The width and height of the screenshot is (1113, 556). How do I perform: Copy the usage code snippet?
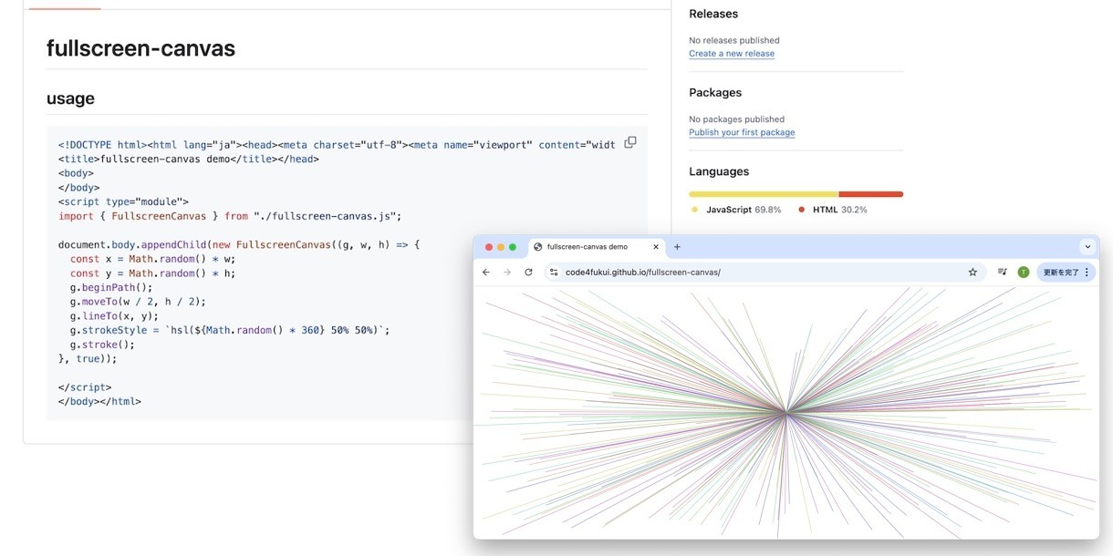pyautogui.click(x=629, y=143)
